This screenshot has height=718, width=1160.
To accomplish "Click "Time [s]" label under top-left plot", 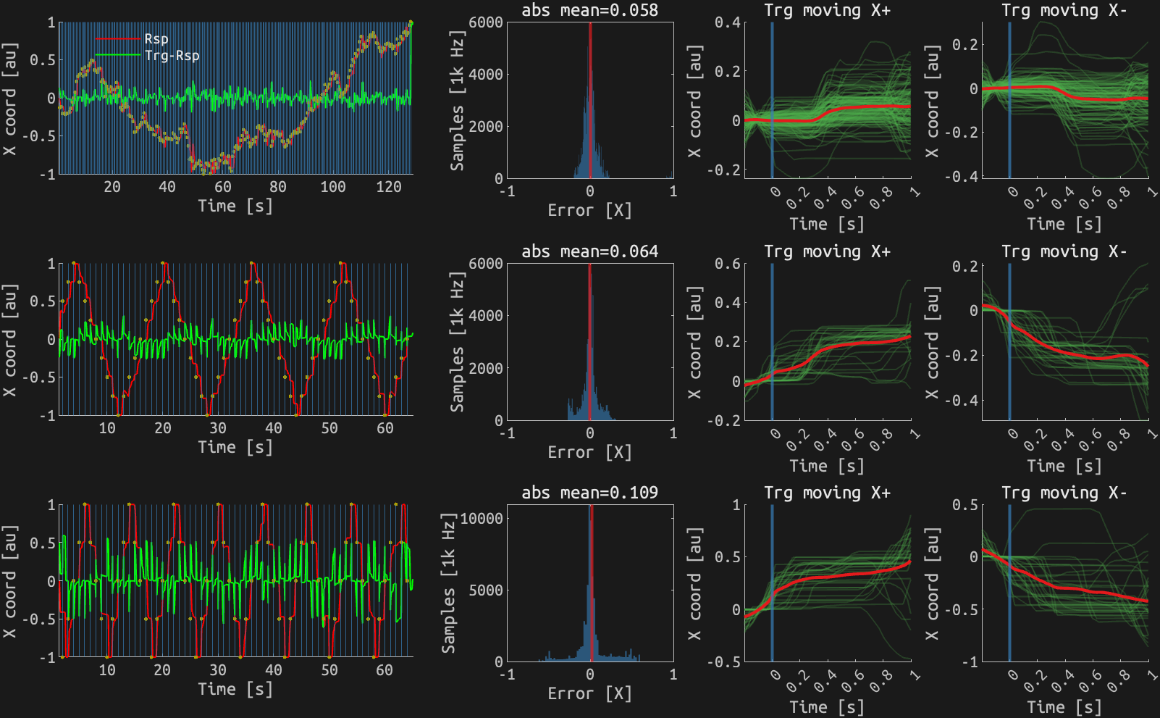I will tap(235, 206).
